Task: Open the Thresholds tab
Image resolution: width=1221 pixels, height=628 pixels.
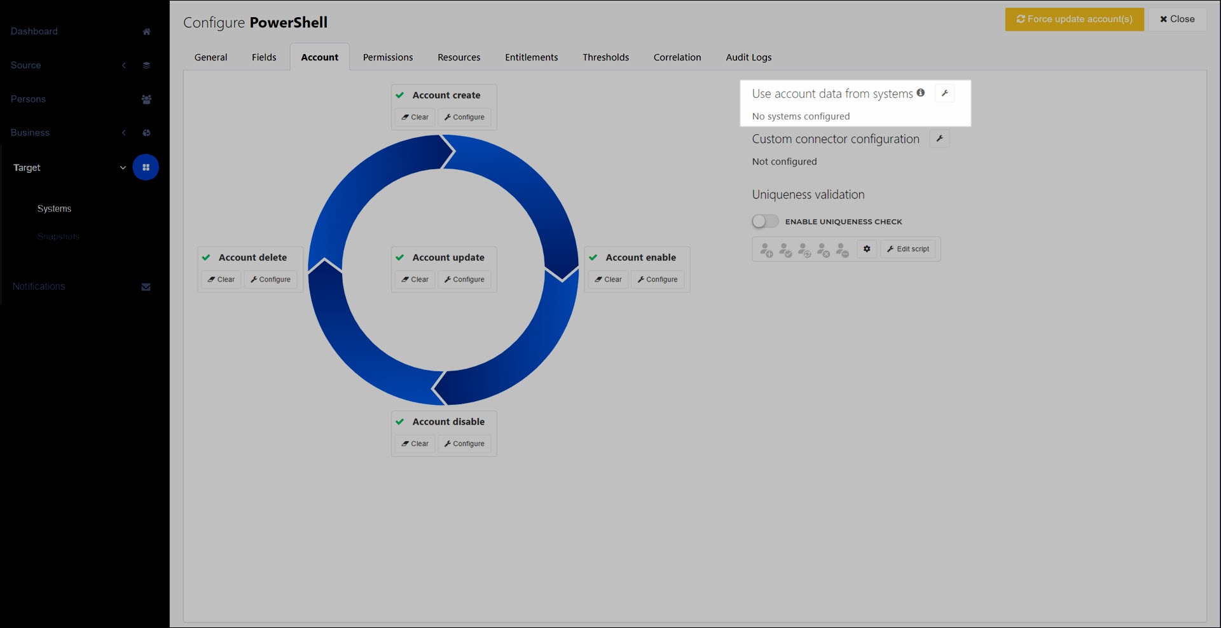Action: [605, 57]
